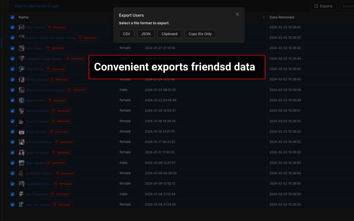The width and height of the screenshot is (354, 221).
Task: Click the trash icon in Virginia Campos' removed badge
Action: pyautogui.click(x=54, y=121)
